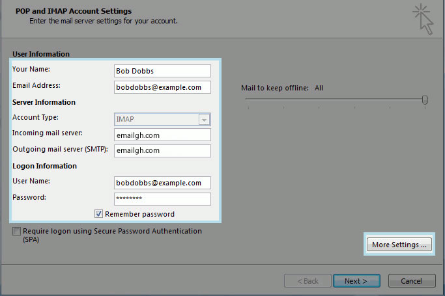Click the Password input field
Image resolution: width=445 pixels, height=296 pixels.
pos(162,199)
